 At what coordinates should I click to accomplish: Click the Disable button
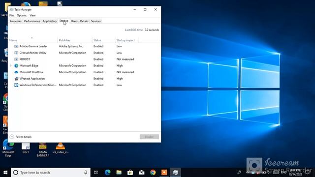coord(149,137)
